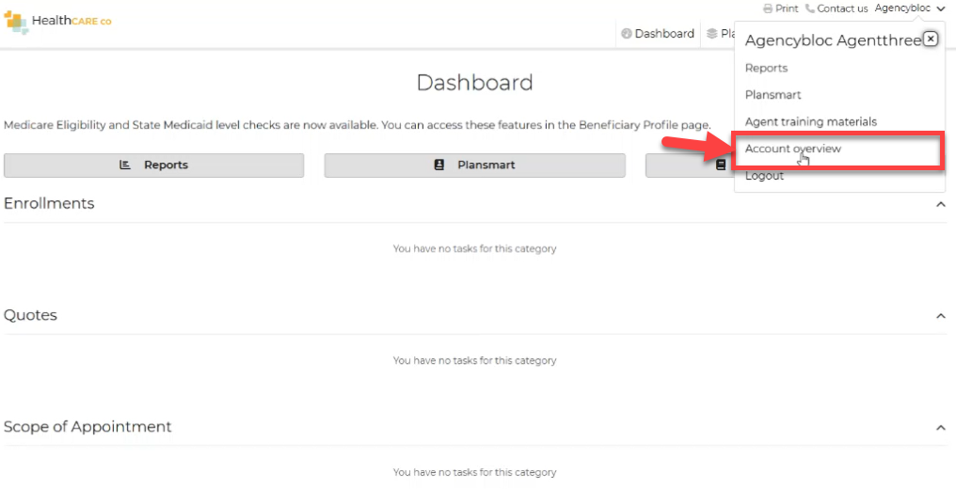Collapse the Scope of Appointment section

coord(941,428)
